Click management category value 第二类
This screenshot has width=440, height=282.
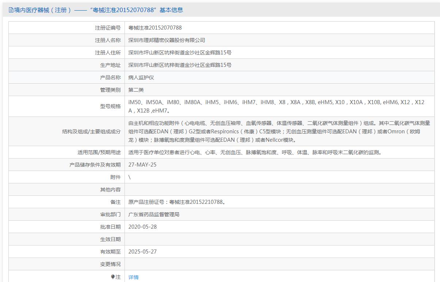[136, 90]
